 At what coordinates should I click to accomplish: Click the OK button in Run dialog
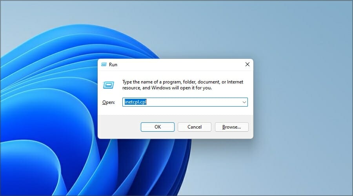(x=158, y=127)
